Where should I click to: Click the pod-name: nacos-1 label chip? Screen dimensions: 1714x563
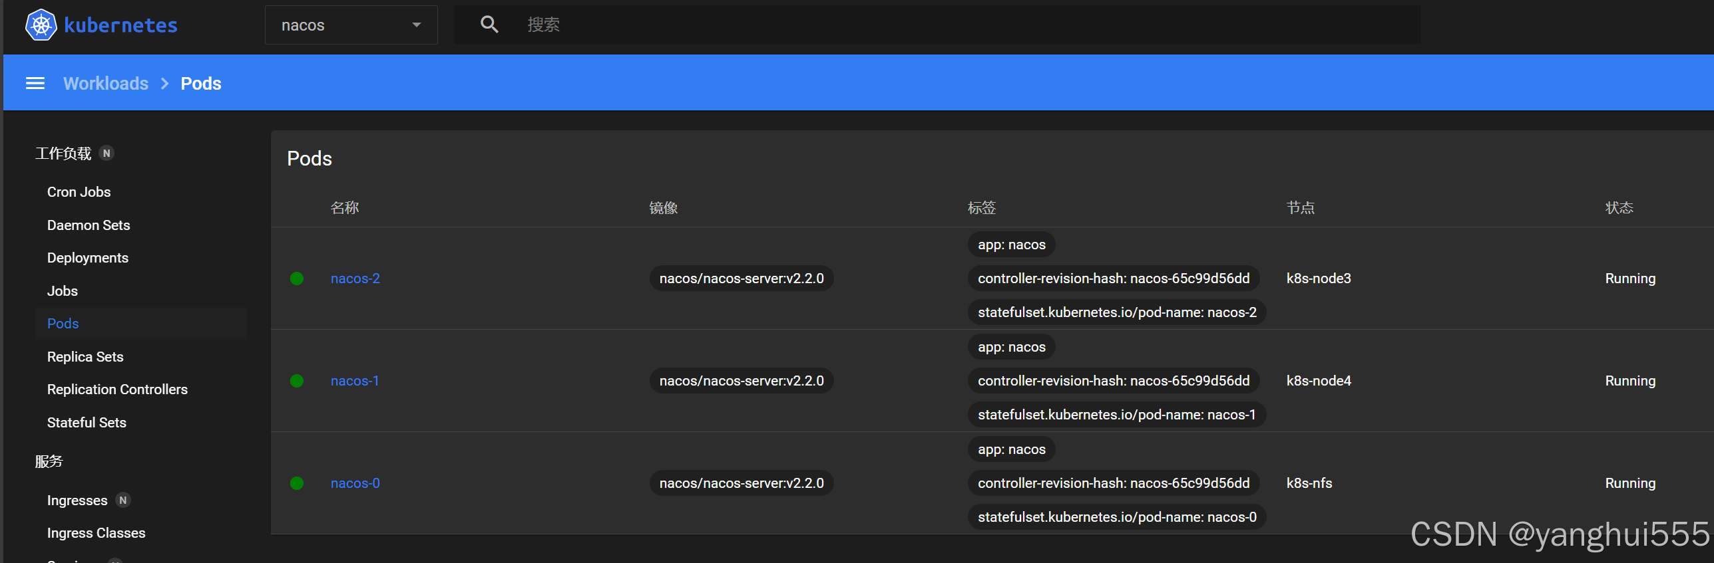click(1117, 415)
